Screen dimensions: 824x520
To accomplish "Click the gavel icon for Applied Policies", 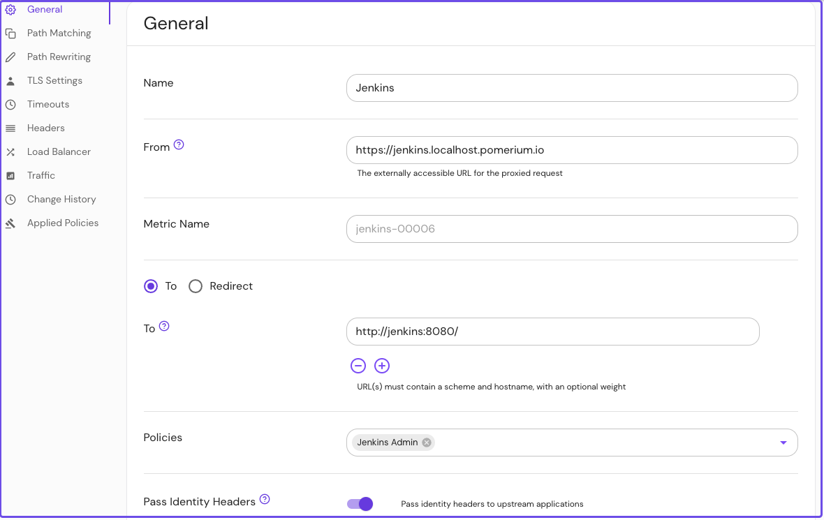I will pyautogui.click(x=10, y=223).
